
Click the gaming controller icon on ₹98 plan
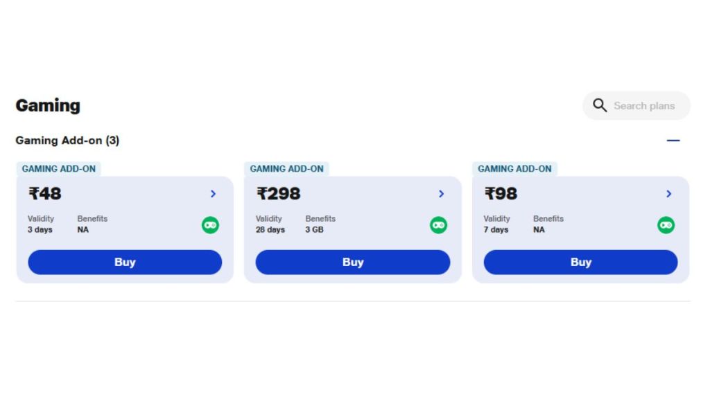(666, 225)
